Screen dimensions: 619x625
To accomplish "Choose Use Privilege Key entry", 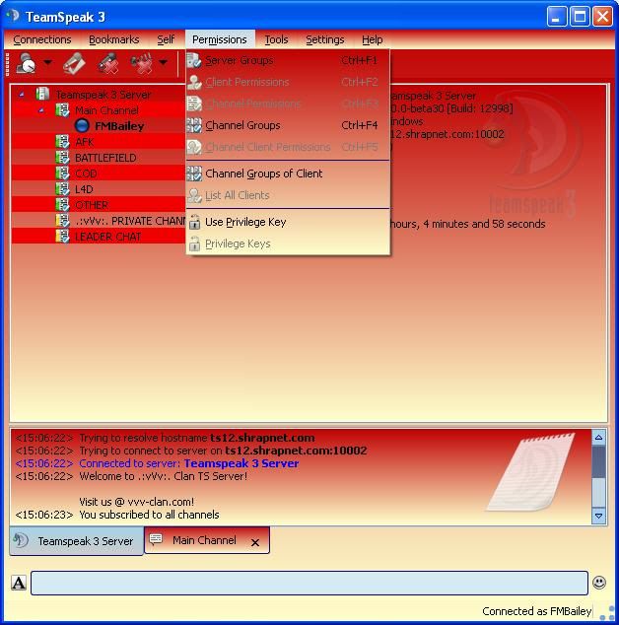I will pos(288,222).
